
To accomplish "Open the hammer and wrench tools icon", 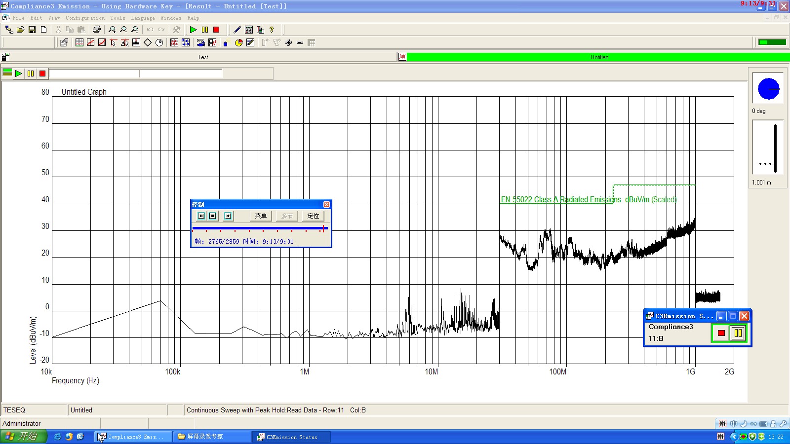I will (x=176, y=30).
